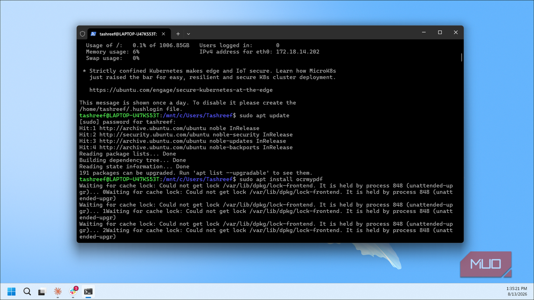Open Slack from the taskbar

73,291
